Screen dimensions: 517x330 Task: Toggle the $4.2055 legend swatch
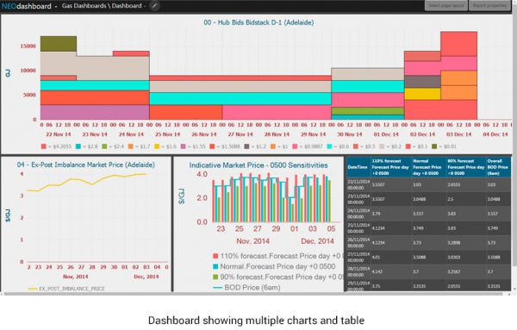(44, 146)
